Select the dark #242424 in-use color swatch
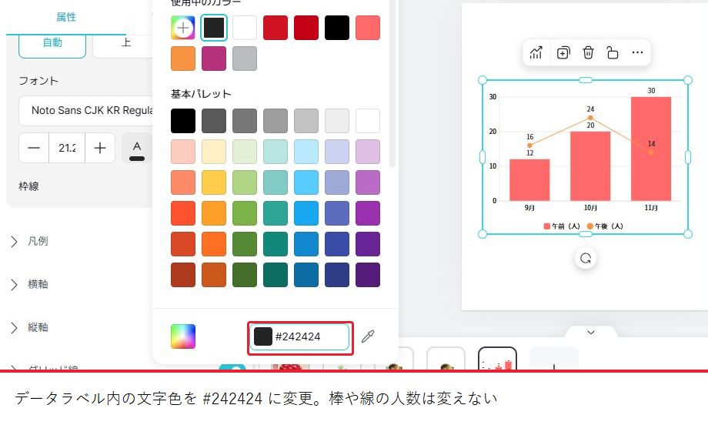Image resolution: width=708 pixels, height=425 pixels. (214, 28)
